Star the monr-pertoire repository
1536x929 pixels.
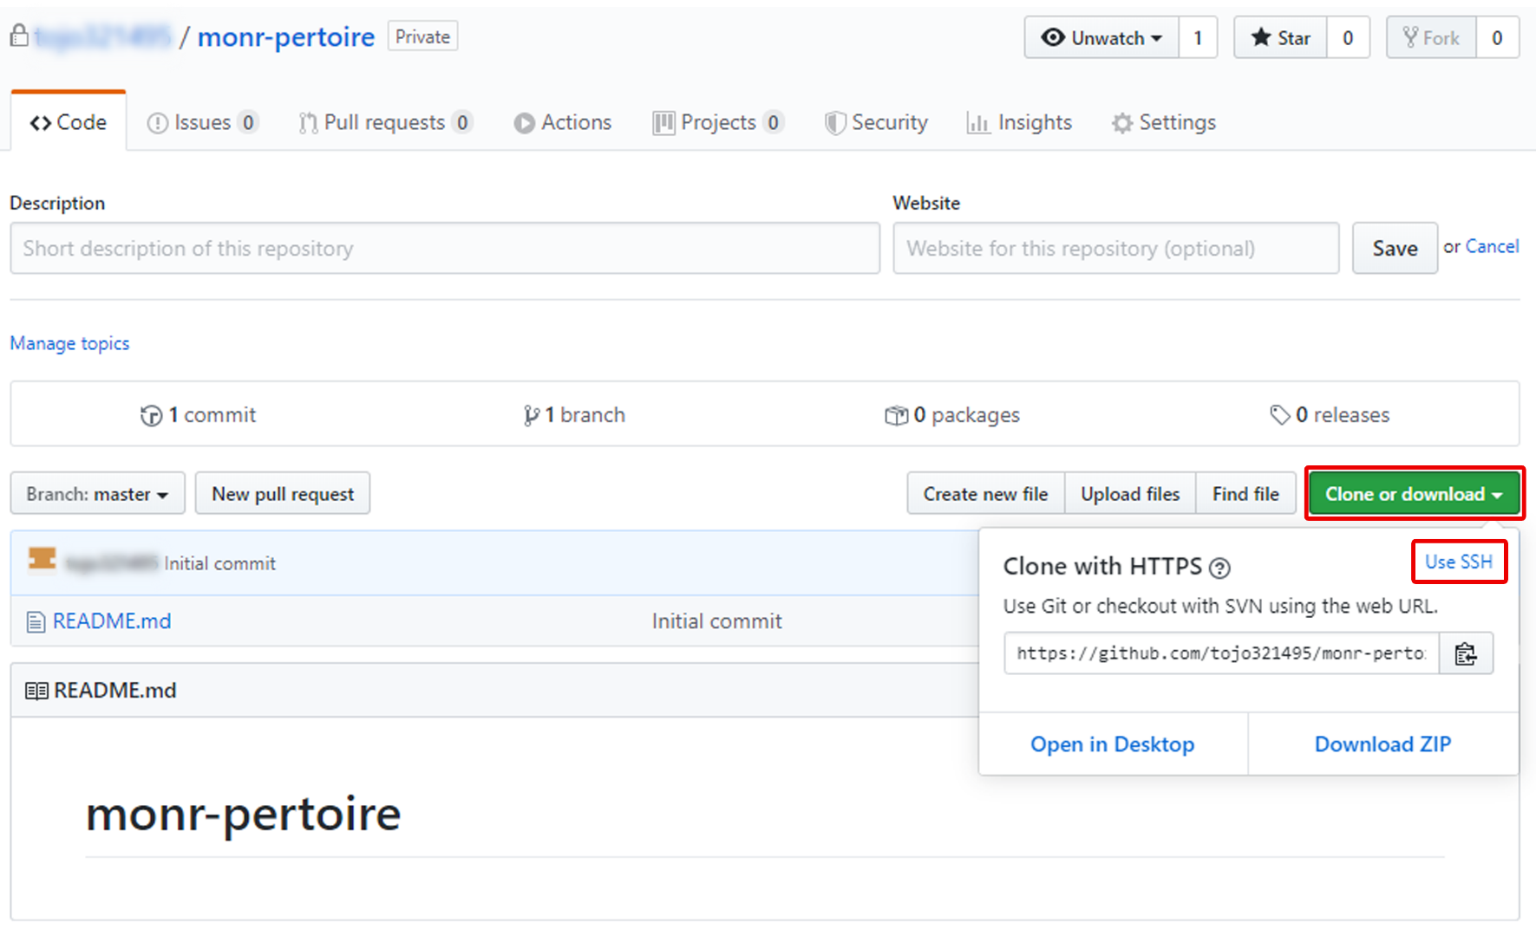[1280, 38]
